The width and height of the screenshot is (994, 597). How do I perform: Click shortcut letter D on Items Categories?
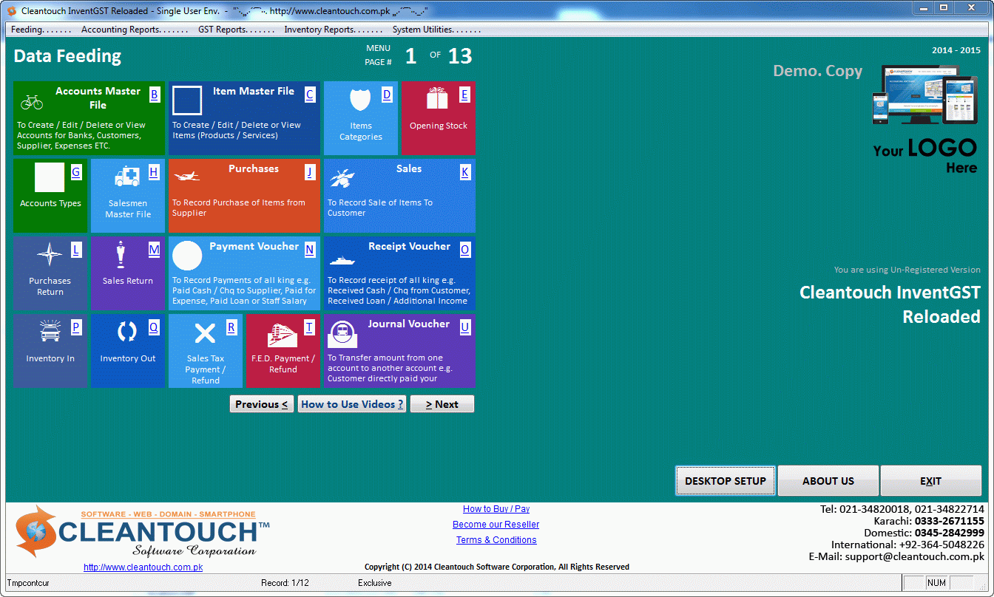(x=387, y=95)
